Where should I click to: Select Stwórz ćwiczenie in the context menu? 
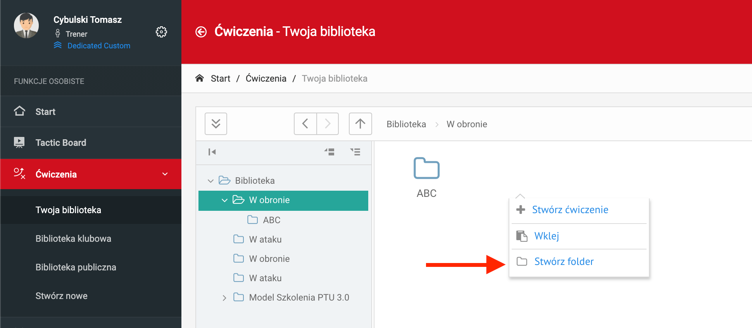click(570, 210)
